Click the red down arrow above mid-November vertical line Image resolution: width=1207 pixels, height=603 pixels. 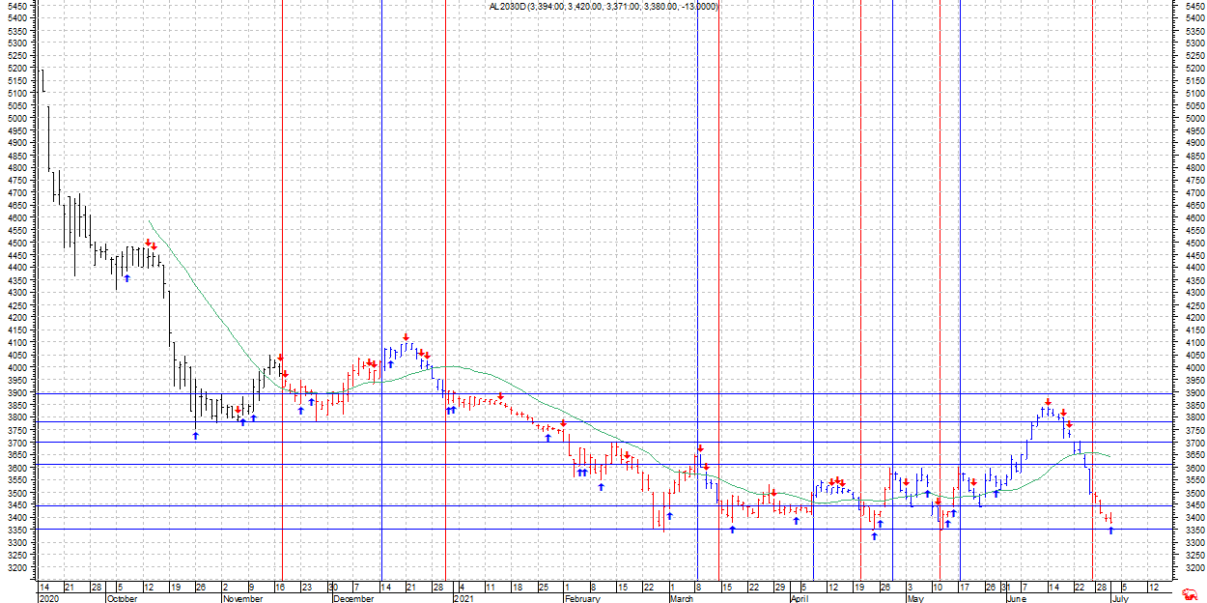(280, 358)
